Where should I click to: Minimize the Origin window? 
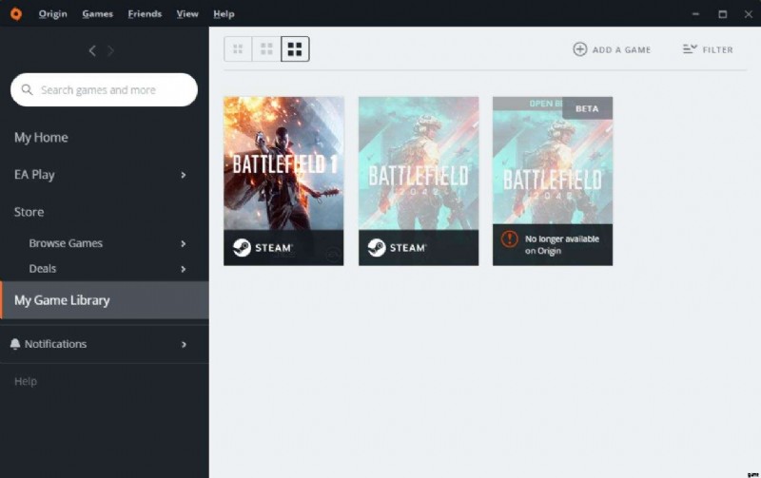[695, 14]
